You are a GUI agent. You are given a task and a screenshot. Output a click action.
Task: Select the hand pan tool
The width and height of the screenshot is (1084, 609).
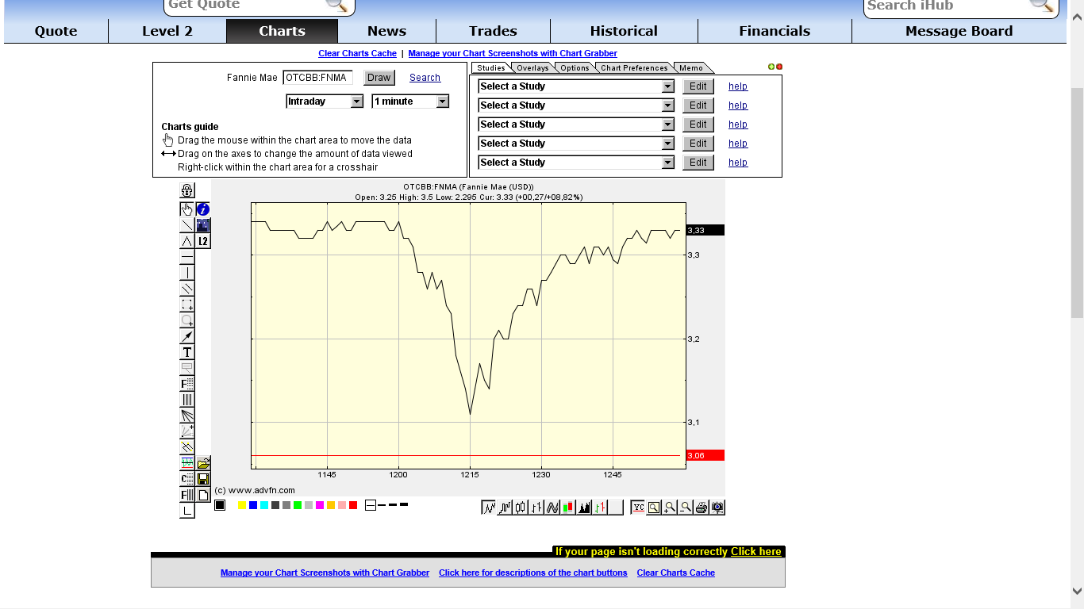pos(187,209)
